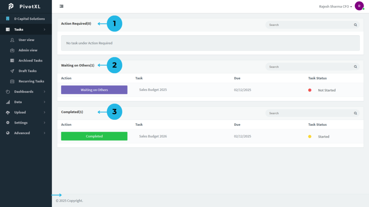The image size is (369, 207).
Task: Click the Data bar chart icon
Action: point(8,102)
